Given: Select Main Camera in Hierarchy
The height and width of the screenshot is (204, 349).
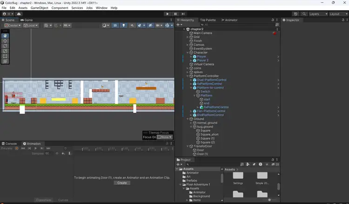Looking at the screenshot, I should click(x=203, y=33).
